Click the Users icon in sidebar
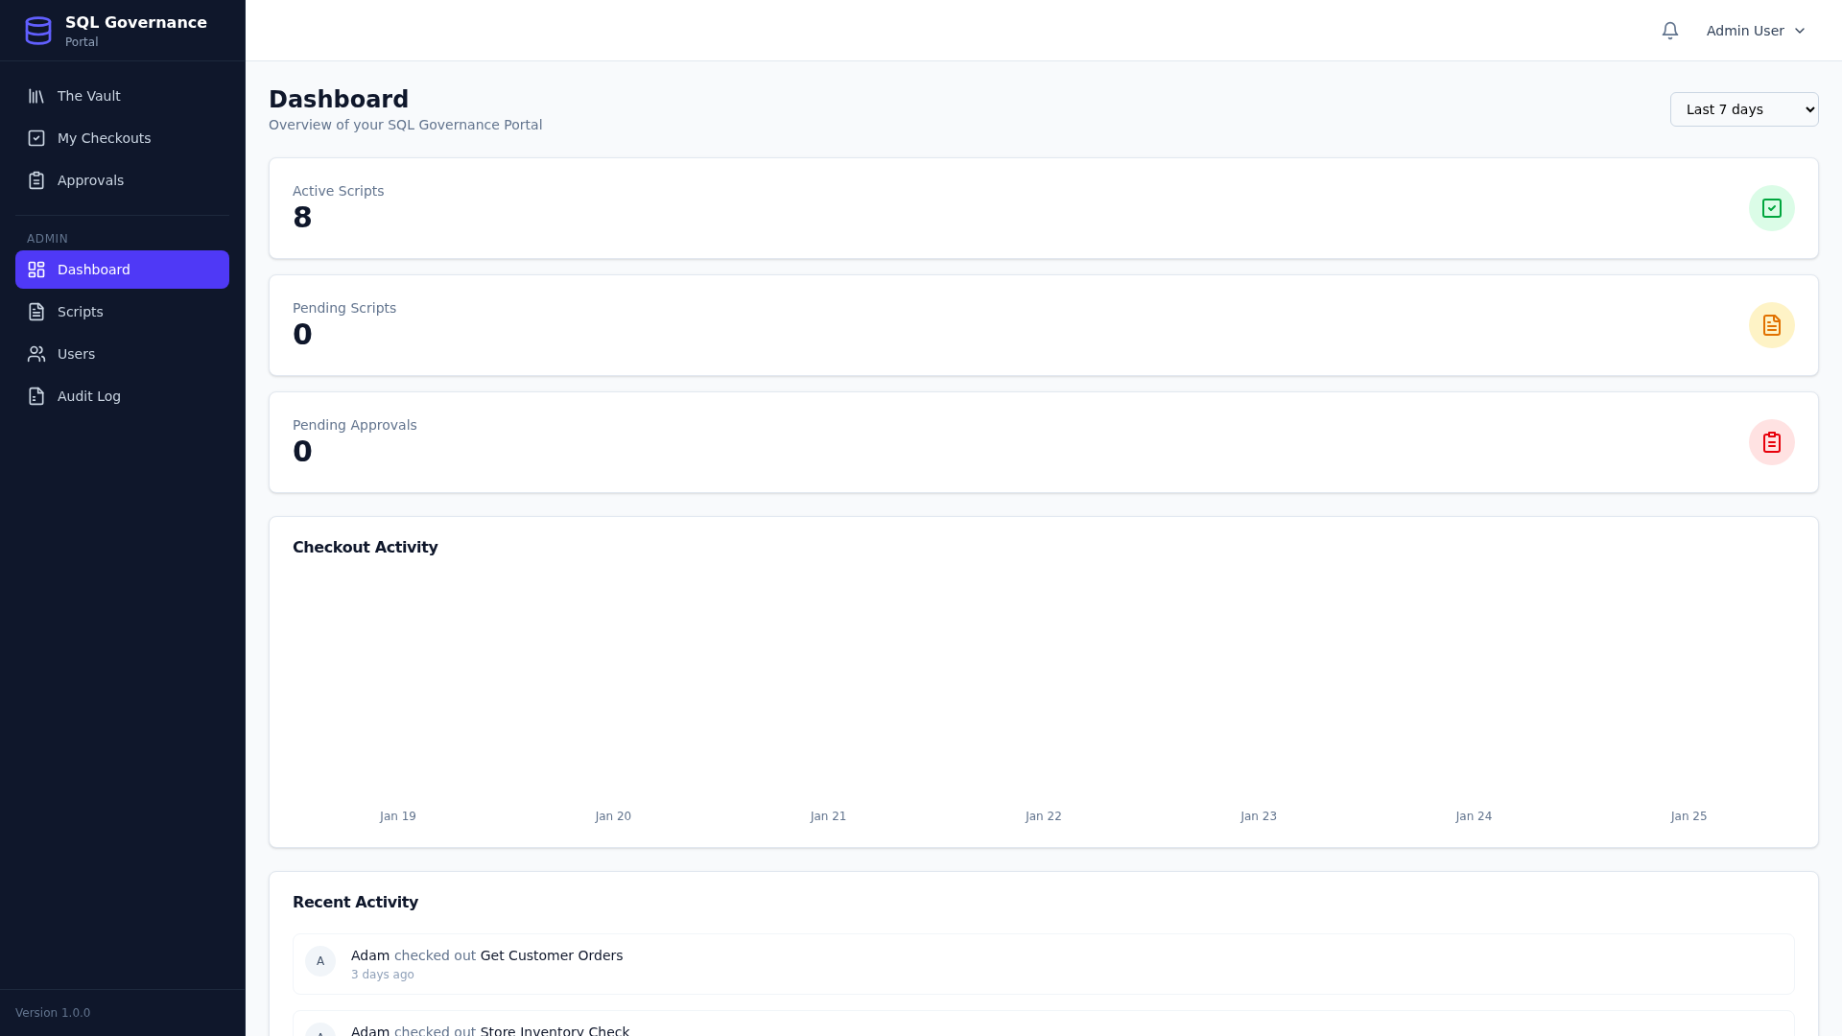Viewport: 1842px width, 1036px height. [35, 354]
